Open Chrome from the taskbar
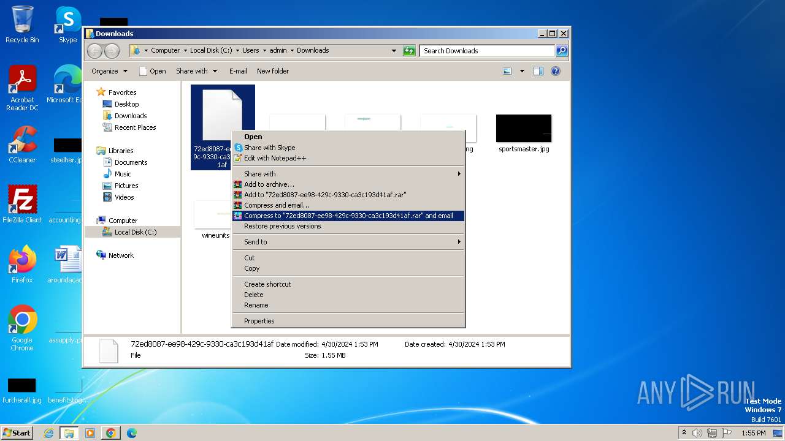 point(111,433)
